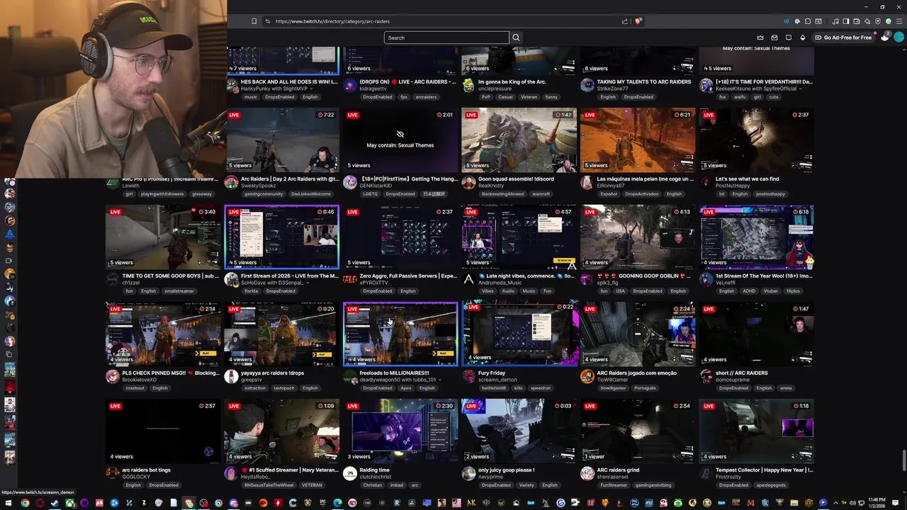This screenshot has height=510, width=907.
Task: Open the site information icon beside the URL
Action: pyautogui.click(x=267, y=21)
